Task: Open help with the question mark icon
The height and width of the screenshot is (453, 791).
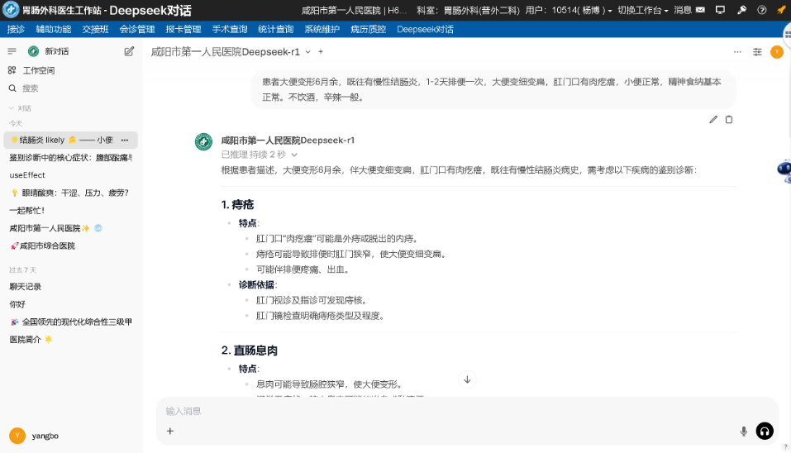Action: [762, 10]
